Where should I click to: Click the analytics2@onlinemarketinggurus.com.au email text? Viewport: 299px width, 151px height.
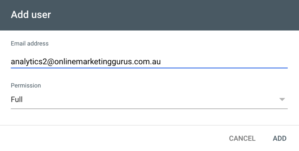pos(86,62)
